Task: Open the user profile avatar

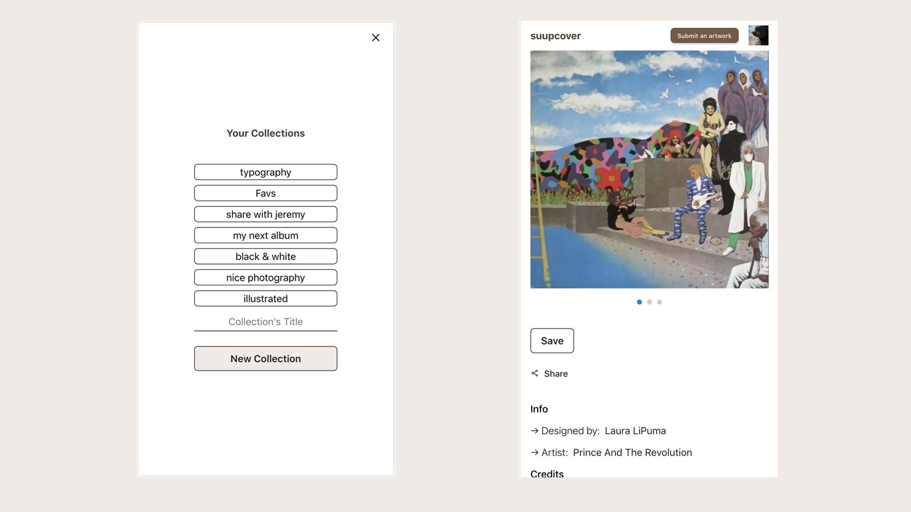Action: pyautogui.click(x=758, y=35)
